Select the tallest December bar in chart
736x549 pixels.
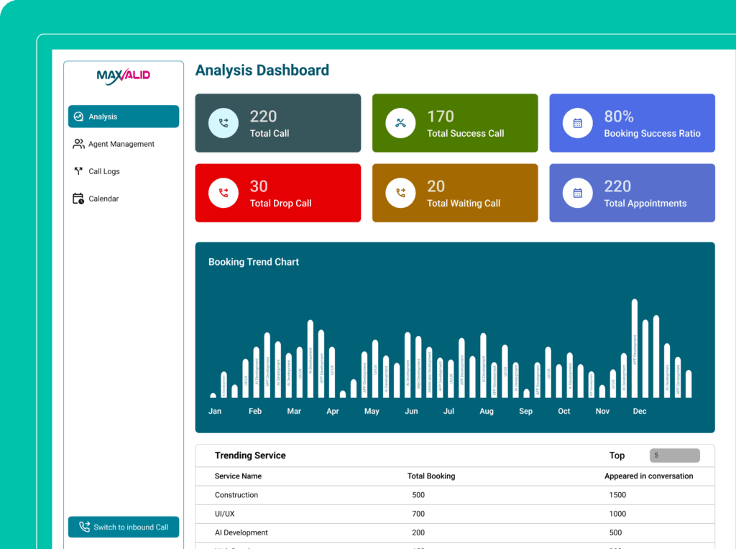pyautogui.click(x=635, y=348)
